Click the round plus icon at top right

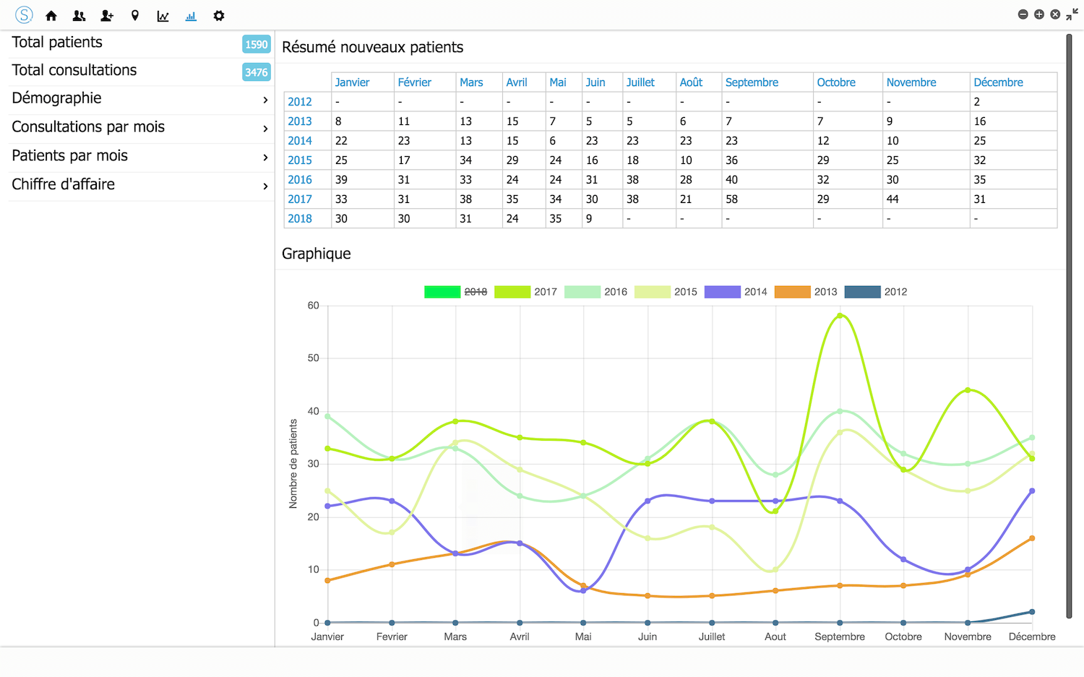[x=1039, y=14]
